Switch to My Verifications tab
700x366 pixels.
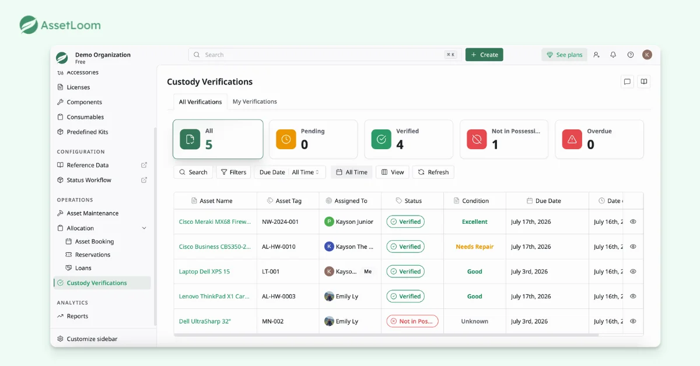point(255,101)
